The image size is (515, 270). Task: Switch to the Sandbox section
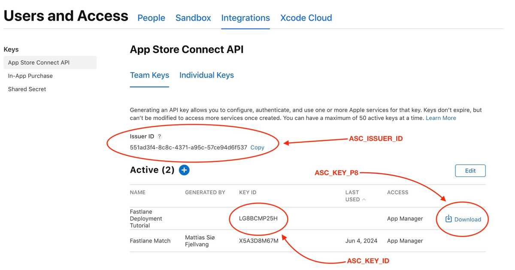pyautogui.click(x=193, y=18)
